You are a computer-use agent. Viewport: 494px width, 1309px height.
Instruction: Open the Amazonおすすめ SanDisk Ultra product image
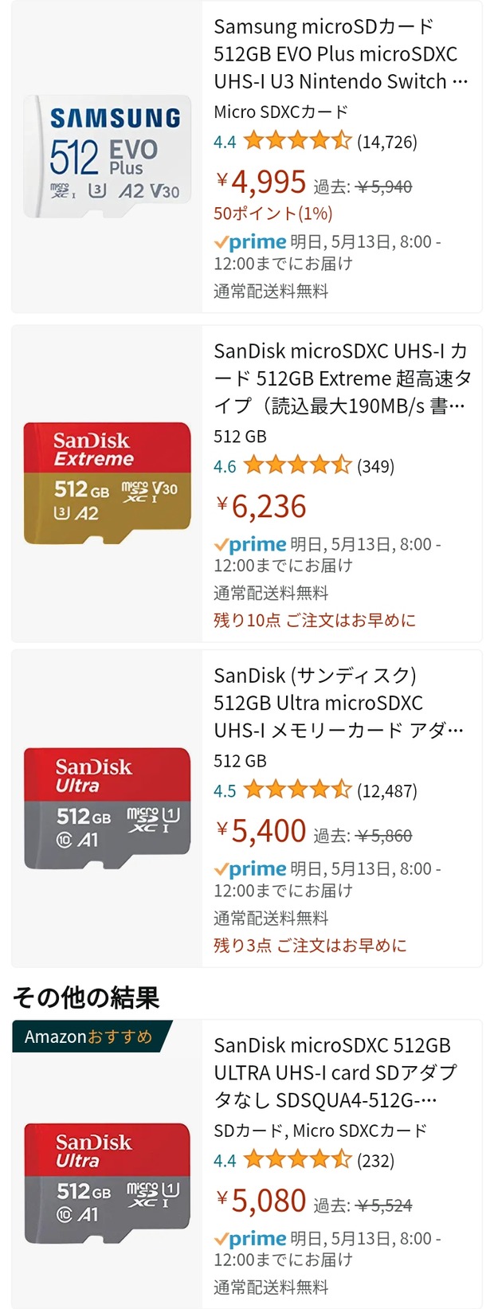pos(107,1183)
